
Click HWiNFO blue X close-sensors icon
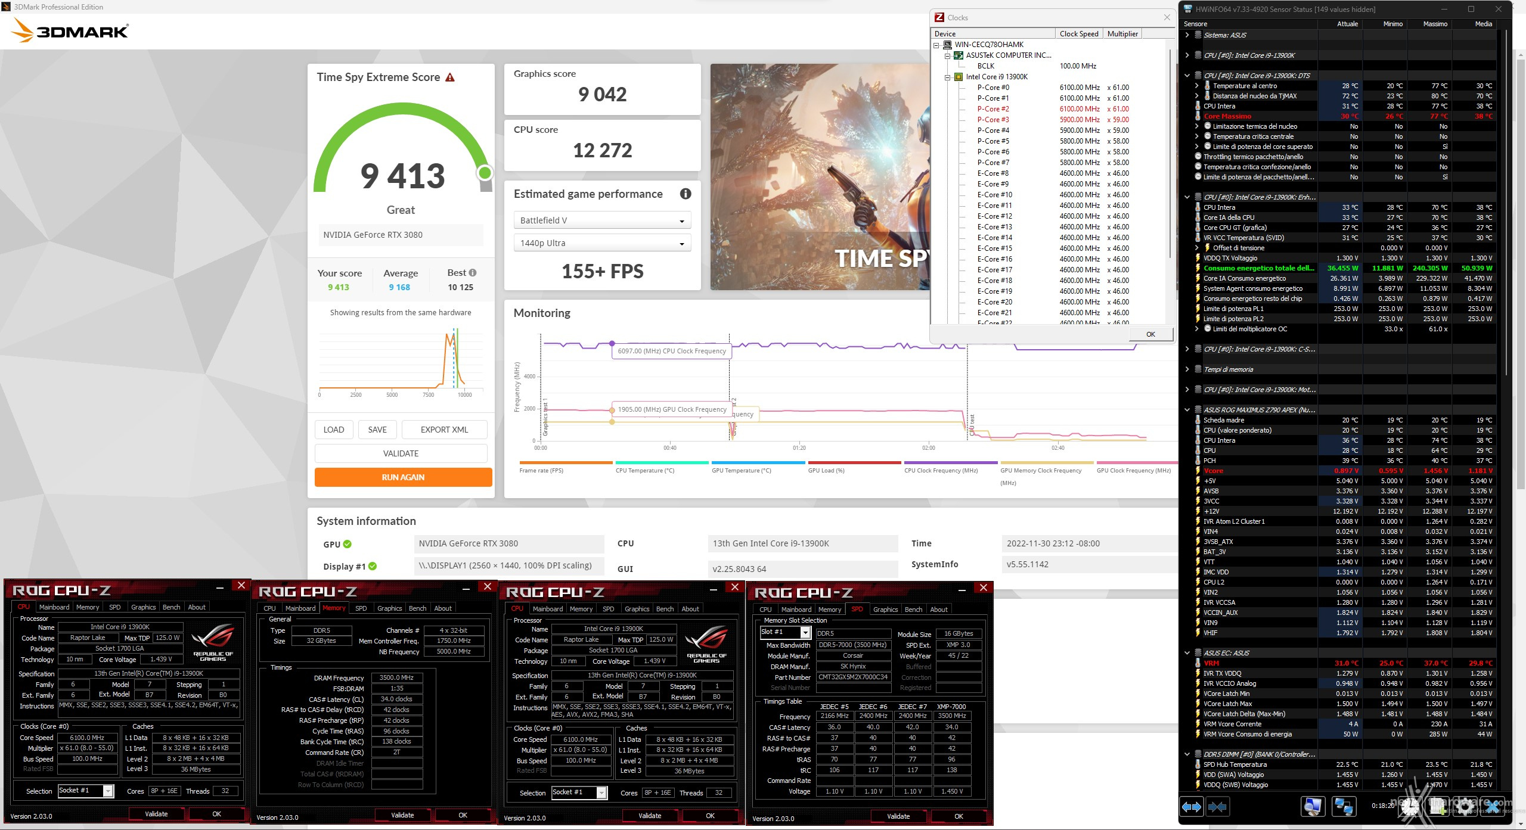(x=1494, y=806)
